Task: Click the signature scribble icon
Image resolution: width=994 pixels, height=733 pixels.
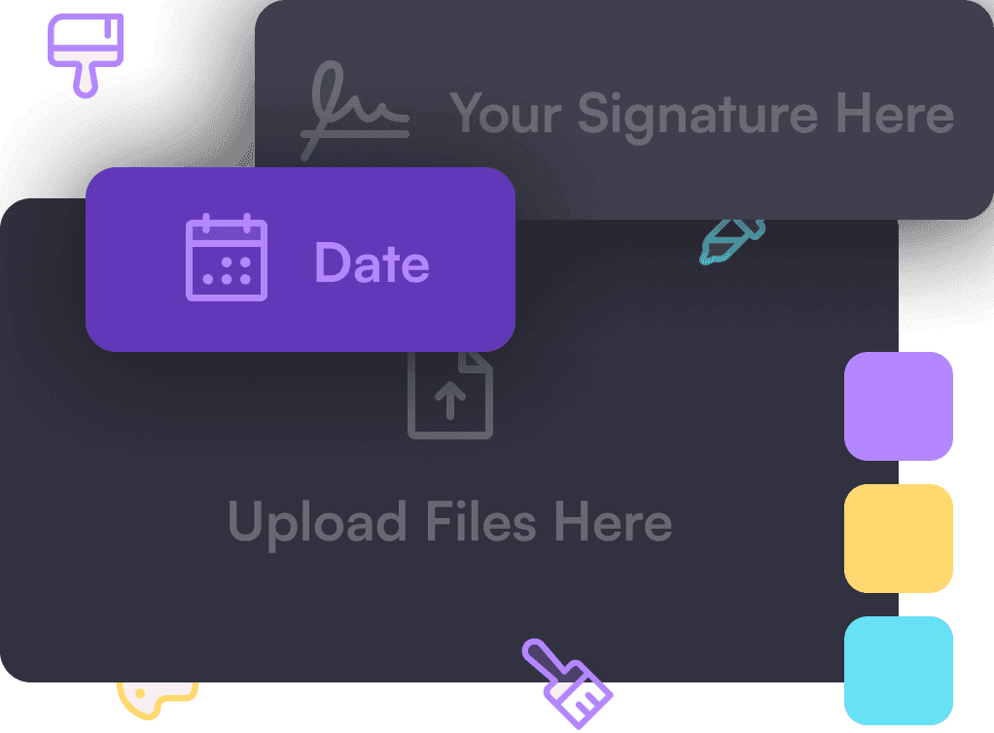Action: tap(355, 110)
